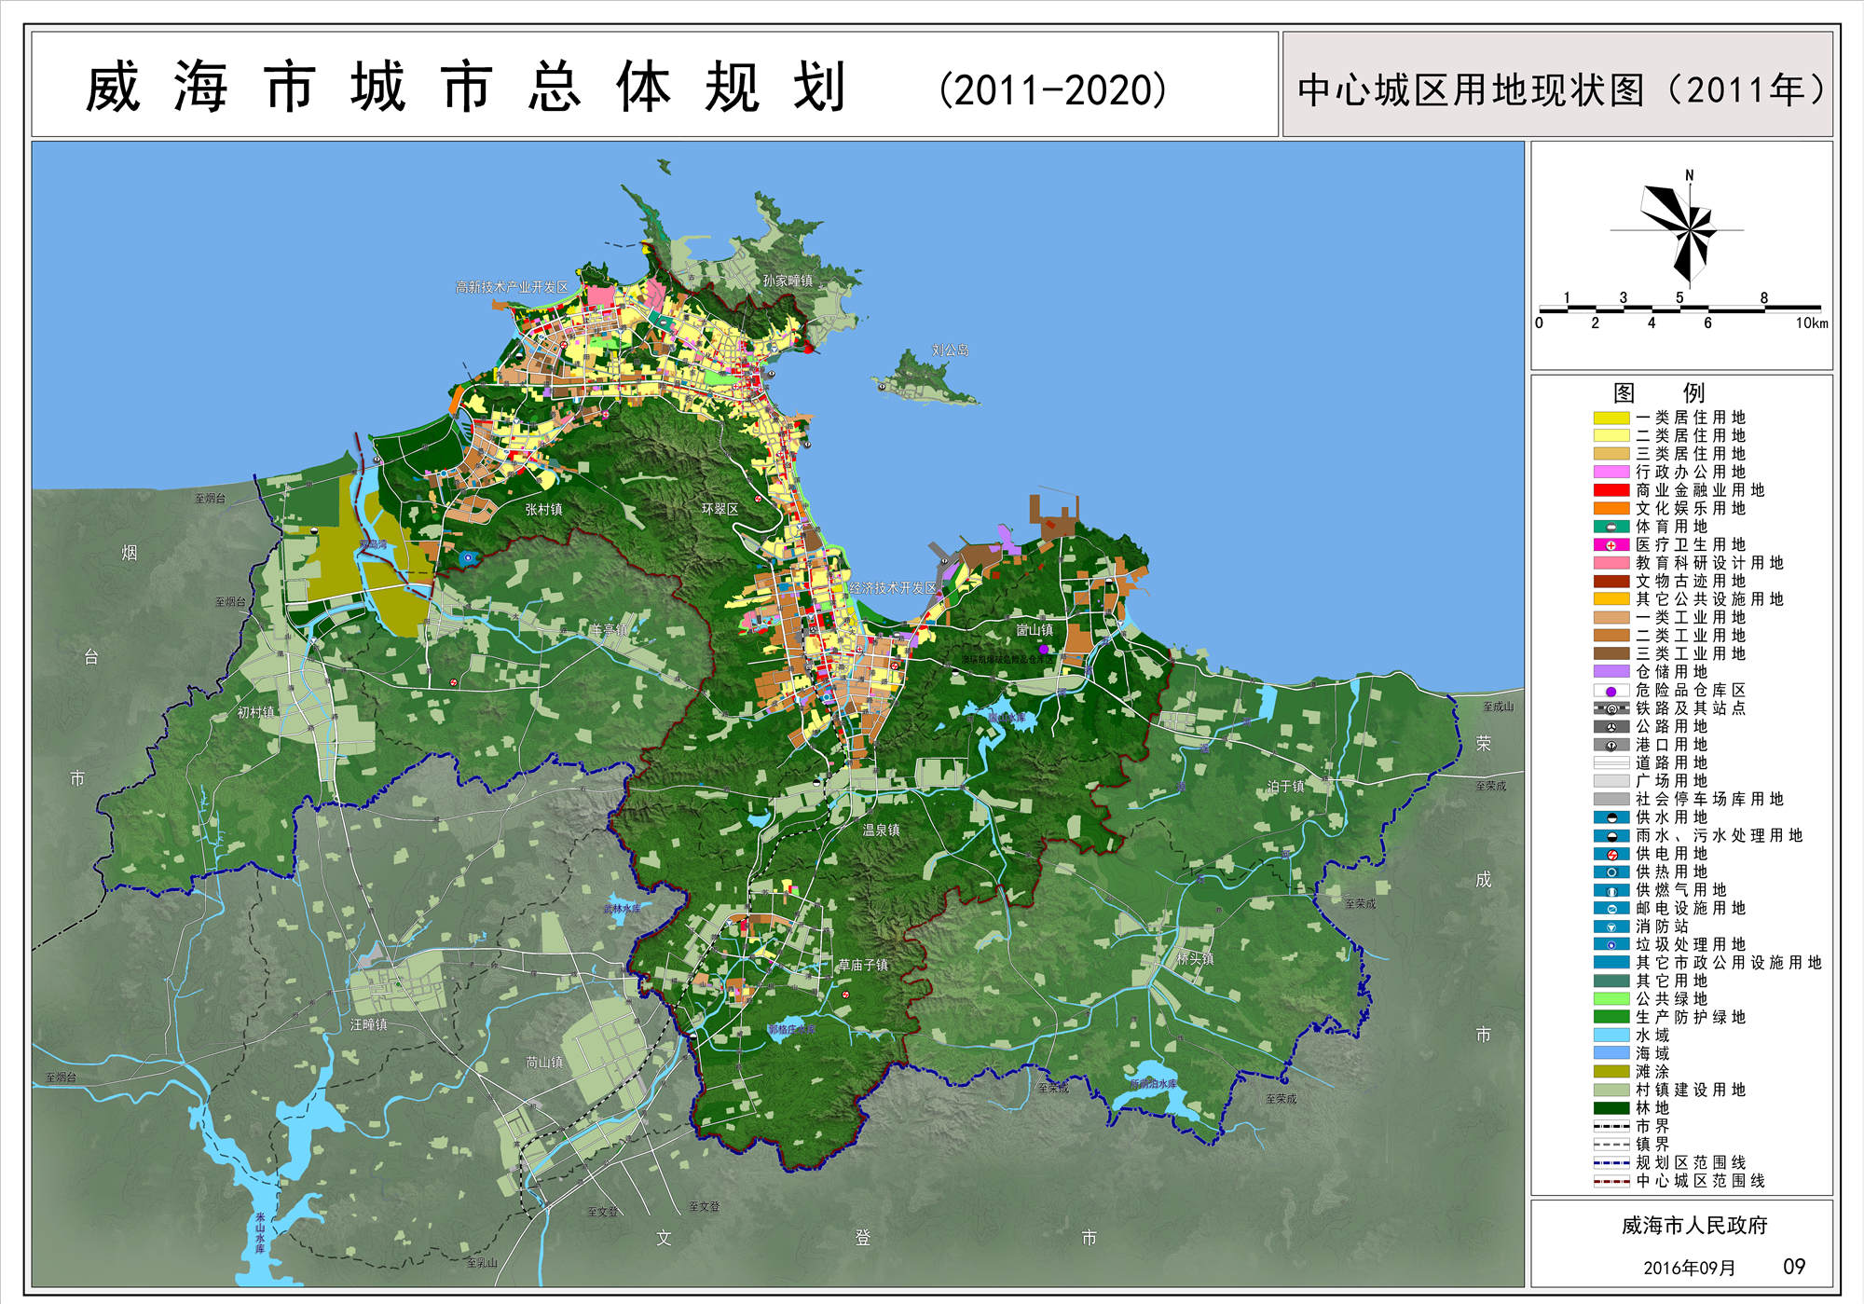Click the 村镇建设用地 swatch
Screen dimensions: 1864x1304
coord(1610,1090)
